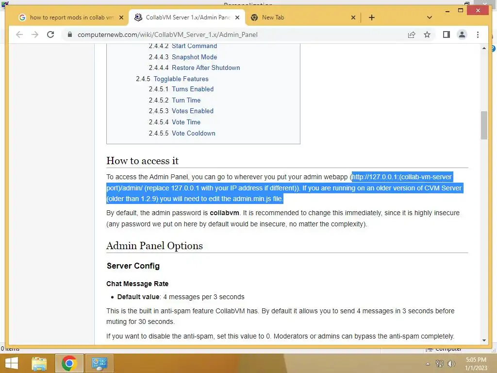The width and height of the screenshot is (497, 373).
Task: Switch to the New Tab tab
Action: 298,17
